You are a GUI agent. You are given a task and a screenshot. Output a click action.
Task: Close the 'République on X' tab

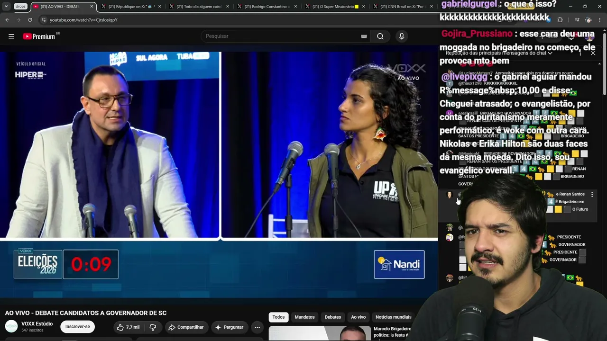159,7
